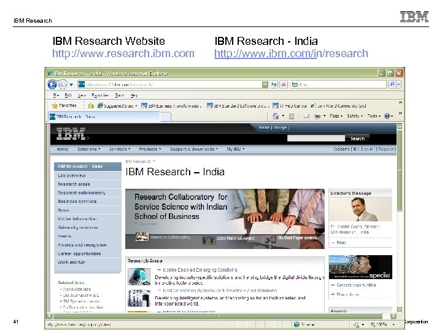This screenshot has width=442, height=332.
Task: Click the IE Back navigation arrow
Action: (52, 84)
